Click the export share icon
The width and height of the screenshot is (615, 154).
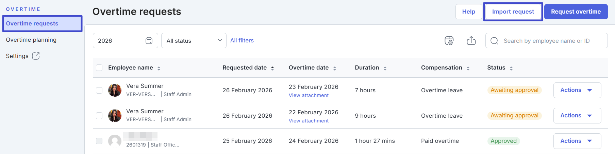[471, 41]
